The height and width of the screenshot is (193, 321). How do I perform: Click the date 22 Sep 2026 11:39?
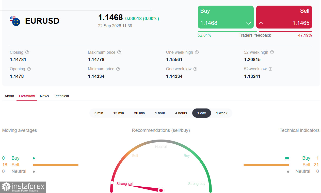115,26
